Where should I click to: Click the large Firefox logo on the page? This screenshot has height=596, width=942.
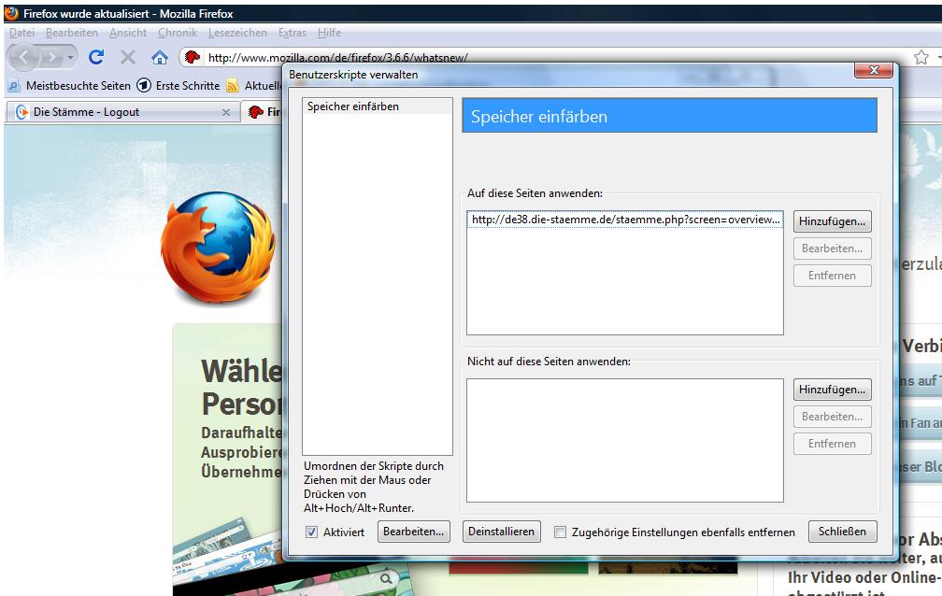218,248
